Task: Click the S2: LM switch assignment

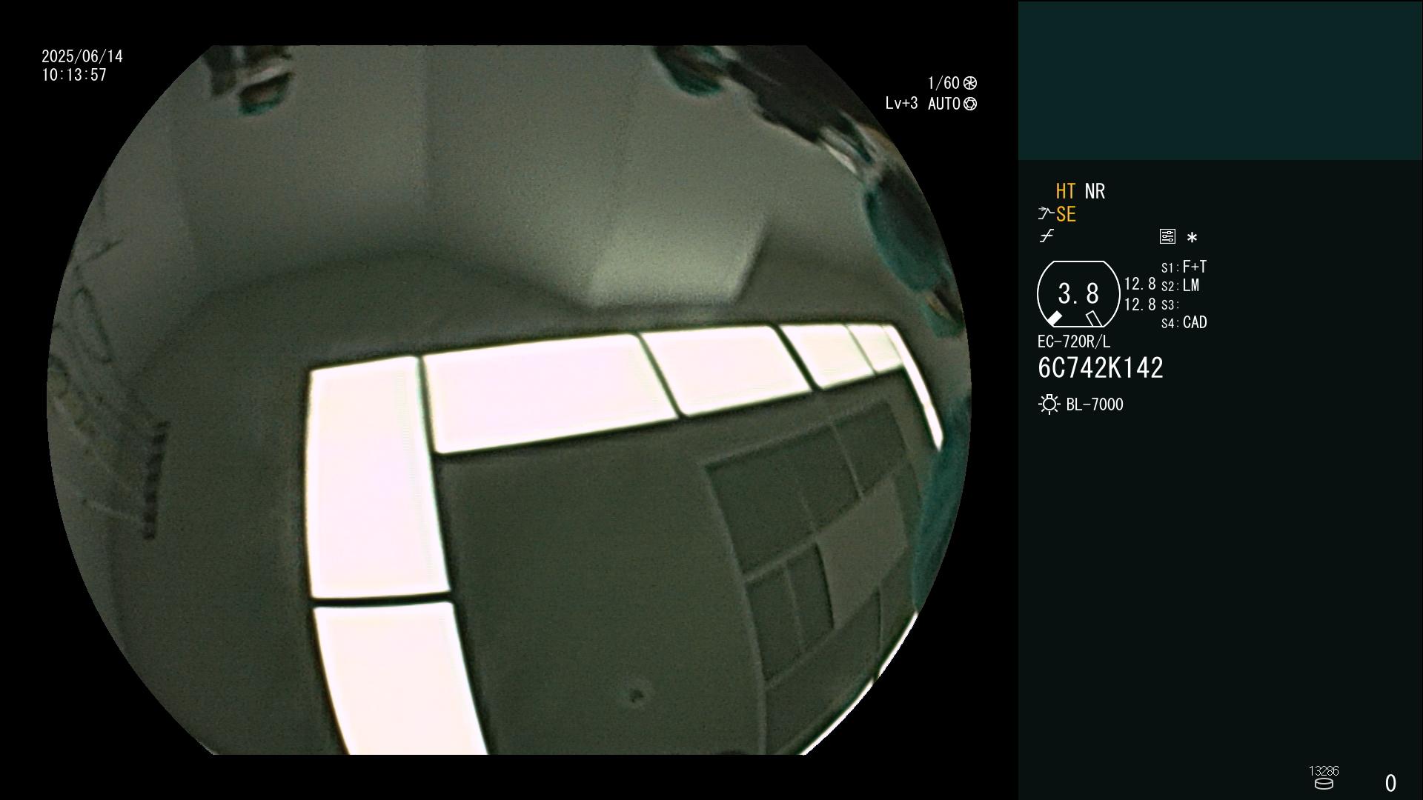Action: (x=1181, y=285)
